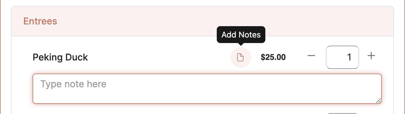The width and height of the screenshot is (405, 114).
Task: Focus the Peking Duck quantity field
Action: [342, 57]
